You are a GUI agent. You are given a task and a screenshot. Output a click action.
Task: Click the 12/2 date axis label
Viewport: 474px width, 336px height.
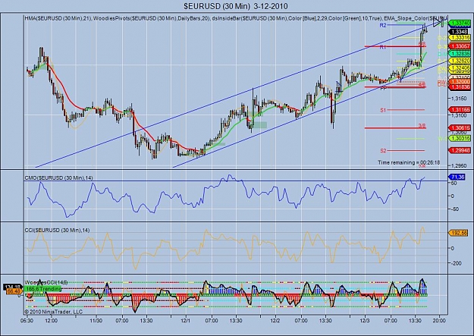coord(275,321)
